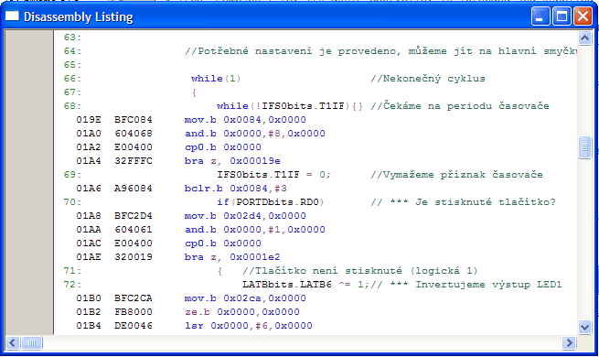Viewport: 599px width, 357px height.
Task: Click the vertical scrollbar down arrow
Action: pyautogui.click(x=585, y=327)
